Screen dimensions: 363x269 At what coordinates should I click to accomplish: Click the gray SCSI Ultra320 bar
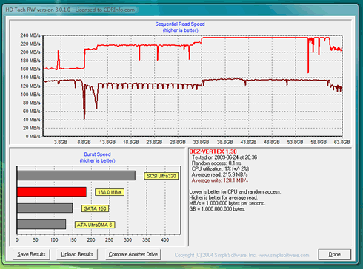coord(76,176)
